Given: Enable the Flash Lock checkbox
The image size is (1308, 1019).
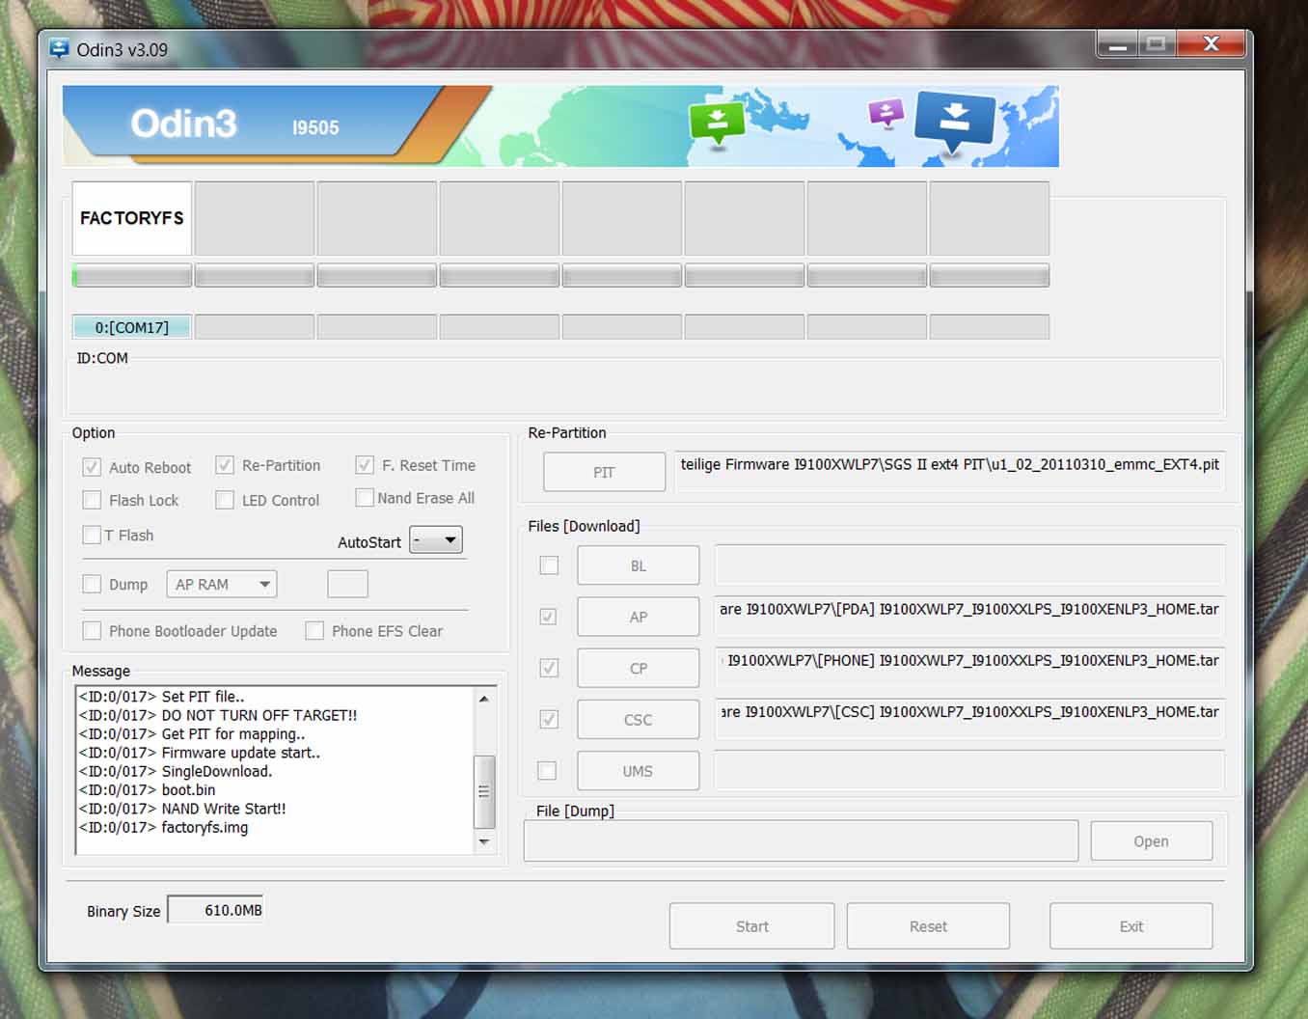Looking at the screenshot, I should tap(92, 500).
